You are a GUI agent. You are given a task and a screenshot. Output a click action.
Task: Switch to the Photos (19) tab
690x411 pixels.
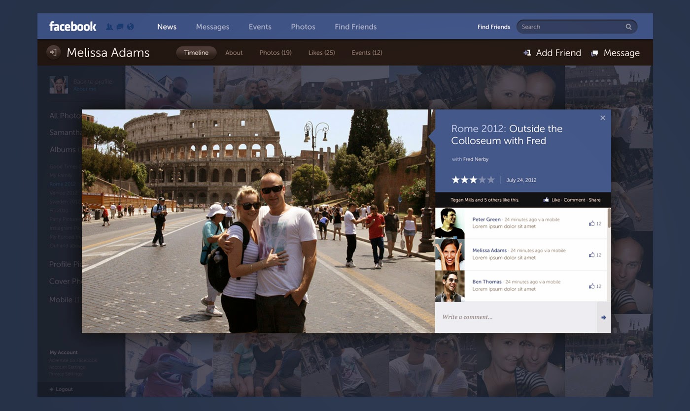coord(276,53)
